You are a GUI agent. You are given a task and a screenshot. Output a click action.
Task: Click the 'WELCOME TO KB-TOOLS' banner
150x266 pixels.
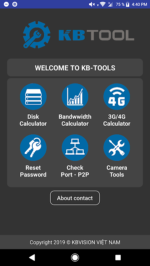pyautogui.click(x=75, y=67)
